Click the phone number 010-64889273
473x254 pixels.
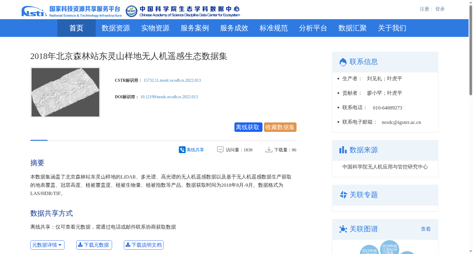click(388, 108)
